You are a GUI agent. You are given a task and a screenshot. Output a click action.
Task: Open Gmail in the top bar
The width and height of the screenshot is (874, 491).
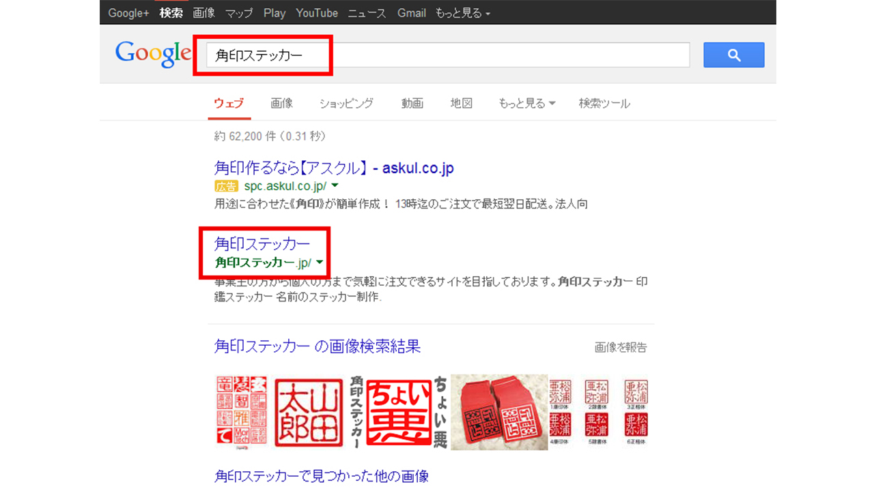pos(412,13)
